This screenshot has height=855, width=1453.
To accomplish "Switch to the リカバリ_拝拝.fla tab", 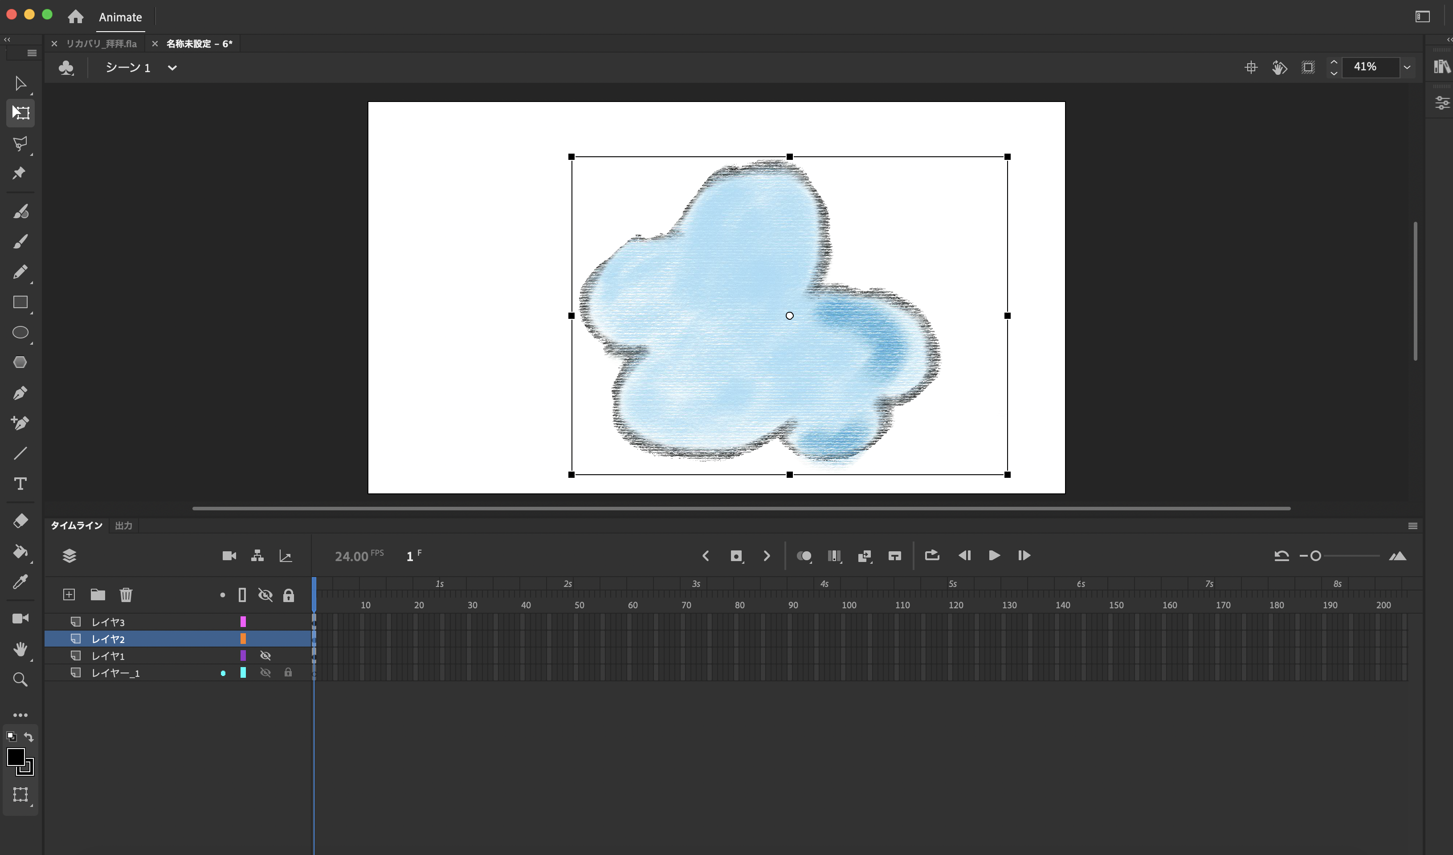I will coord(102,43).
